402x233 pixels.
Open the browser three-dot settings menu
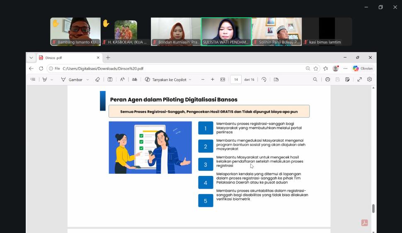click(345, 68)
